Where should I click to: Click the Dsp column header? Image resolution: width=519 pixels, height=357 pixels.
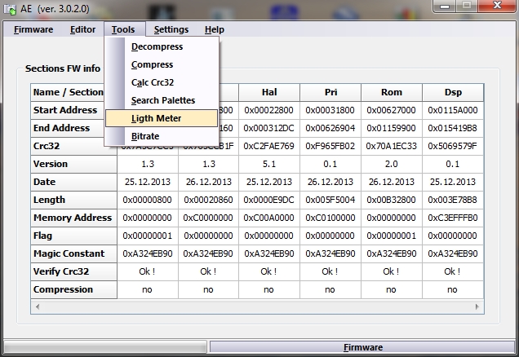tap(453, 93)
